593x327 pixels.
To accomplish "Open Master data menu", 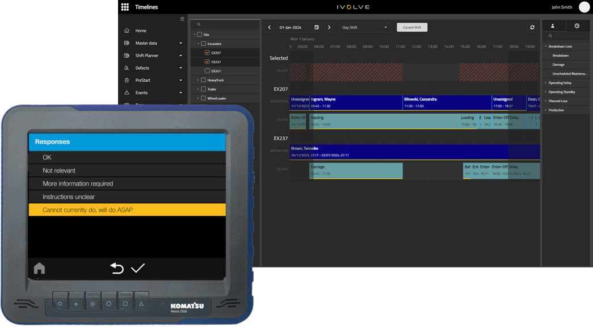I will (x=146, y=43).
